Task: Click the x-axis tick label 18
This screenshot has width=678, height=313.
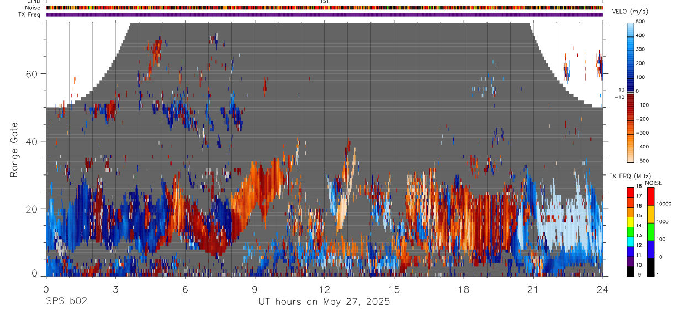Action: click(x=463, y=289)
